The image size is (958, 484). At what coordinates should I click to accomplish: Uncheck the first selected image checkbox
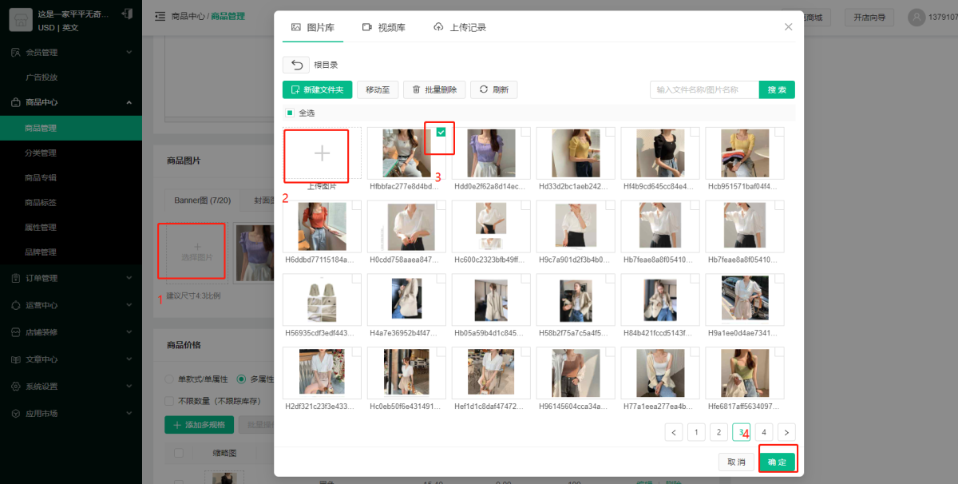coord(441,133)
